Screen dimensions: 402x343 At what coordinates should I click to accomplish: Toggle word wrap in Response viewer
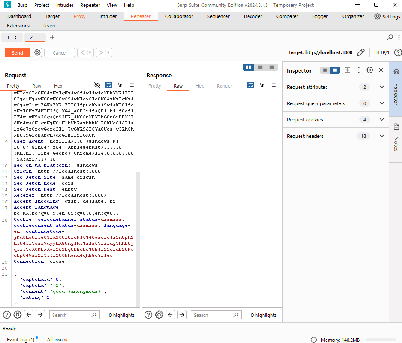pyautogui.click(x=251, y=85)
